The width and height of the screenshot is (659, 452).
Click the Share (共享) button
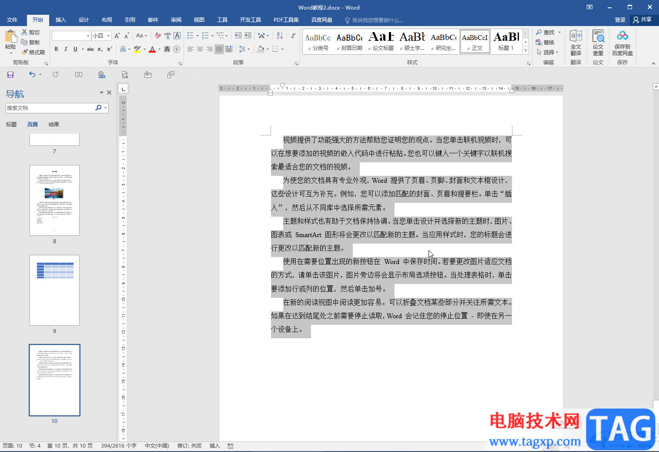tap(642, 20)
